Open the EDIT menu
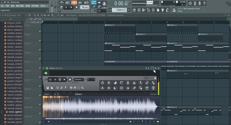 pyautogui.click(x=7, y=6)
